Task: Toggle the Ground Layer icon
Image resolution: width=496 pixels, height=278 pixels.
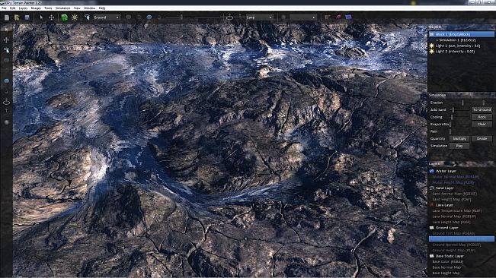Action: point(432,228)
